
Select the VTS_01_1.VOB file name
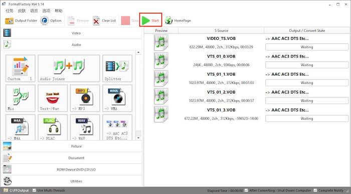221,74
